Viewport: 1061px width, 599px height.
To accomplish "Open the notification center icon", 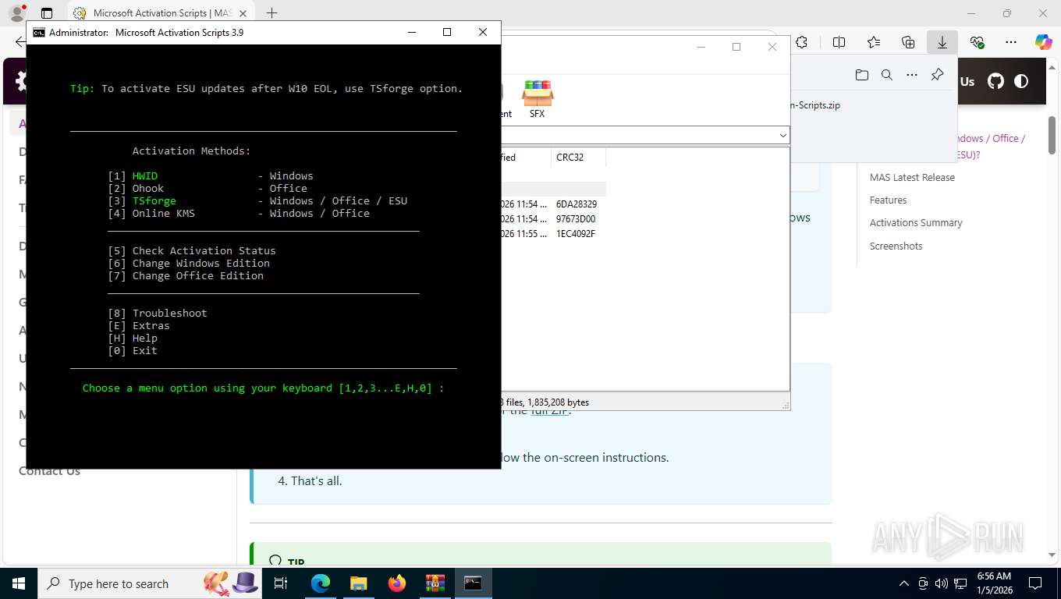I will [x=1035, y=583].
